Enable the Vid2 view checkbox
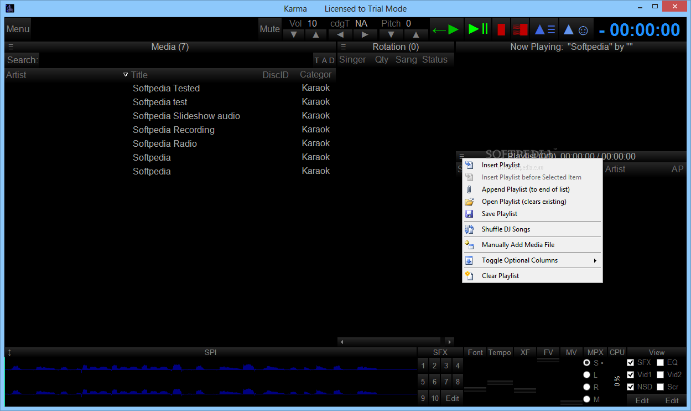The height and width of the screenshot is (411, 691). point(660,375)
